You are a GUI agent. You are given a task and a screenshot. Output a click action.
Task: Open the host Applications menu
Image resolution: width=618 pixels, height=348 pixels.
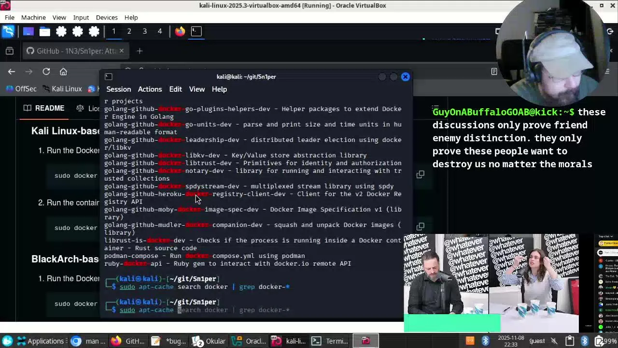[x=40, y=341]
